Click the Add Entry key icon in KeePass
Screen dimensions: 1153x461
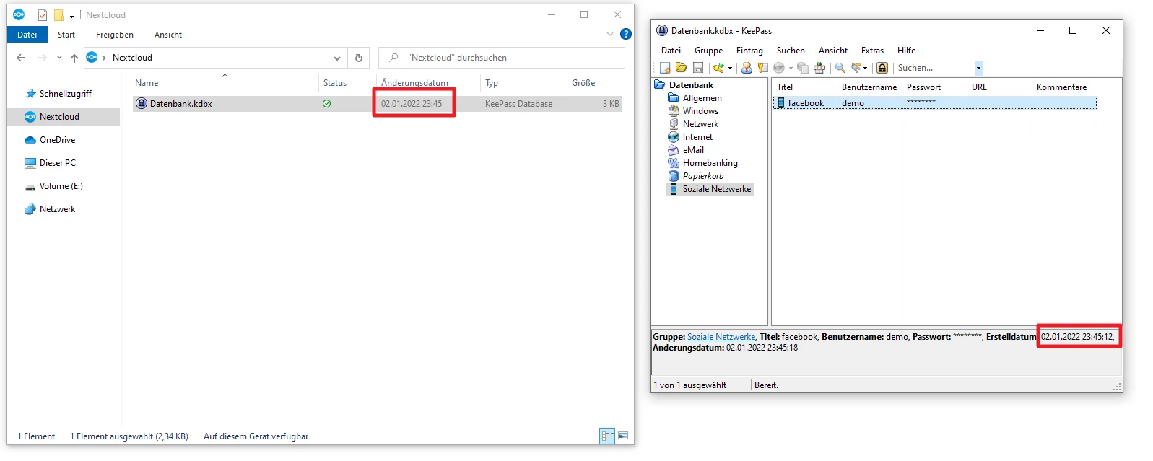point(718,68)
